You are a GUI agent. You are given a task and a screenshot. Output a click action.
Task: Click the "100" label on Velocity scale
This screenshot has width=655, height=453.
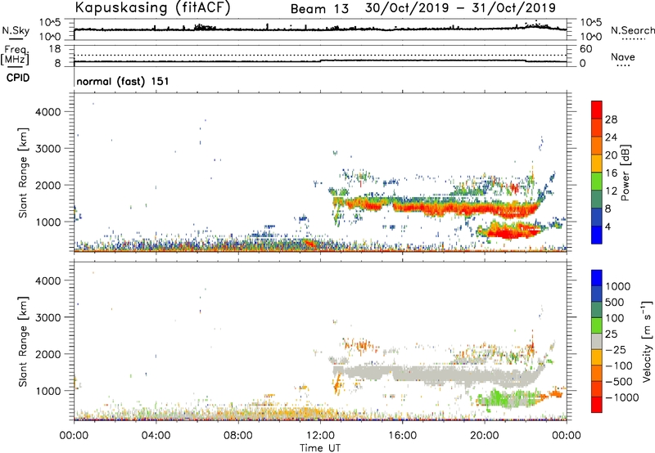[x=615, y=318]
